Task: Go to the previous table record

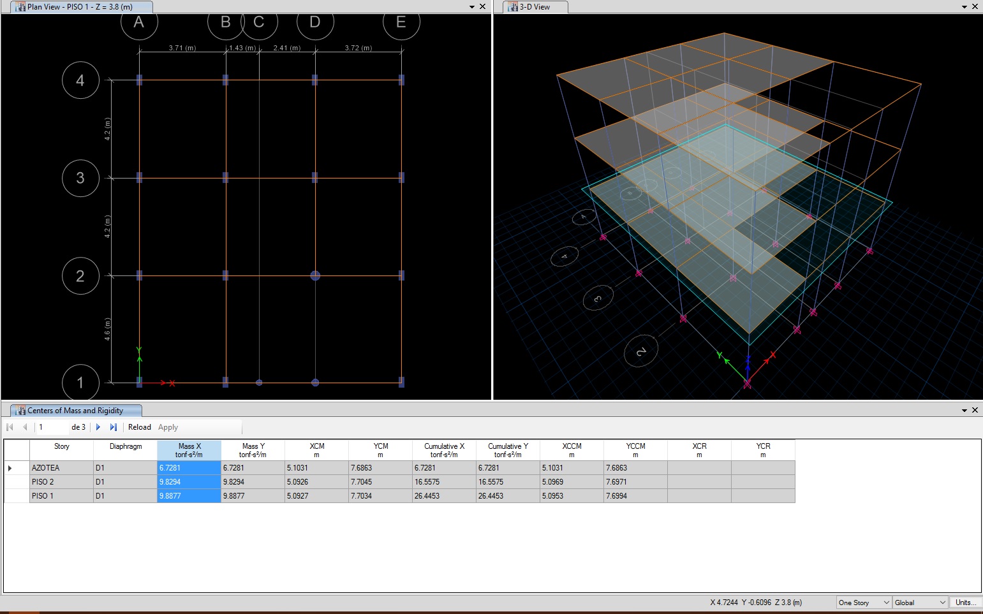Action: 25,427
